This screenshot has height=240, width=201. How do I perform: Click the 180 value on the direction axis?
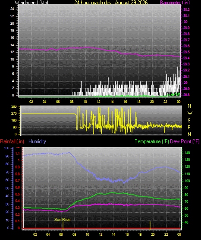[14, 121]
